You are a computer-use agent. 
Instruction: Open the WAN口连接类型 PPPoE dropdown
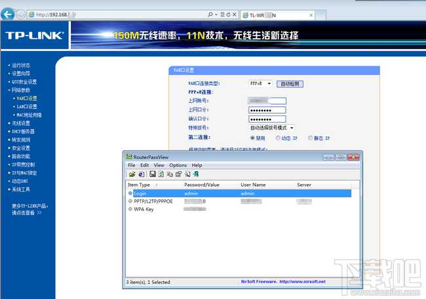260,83
